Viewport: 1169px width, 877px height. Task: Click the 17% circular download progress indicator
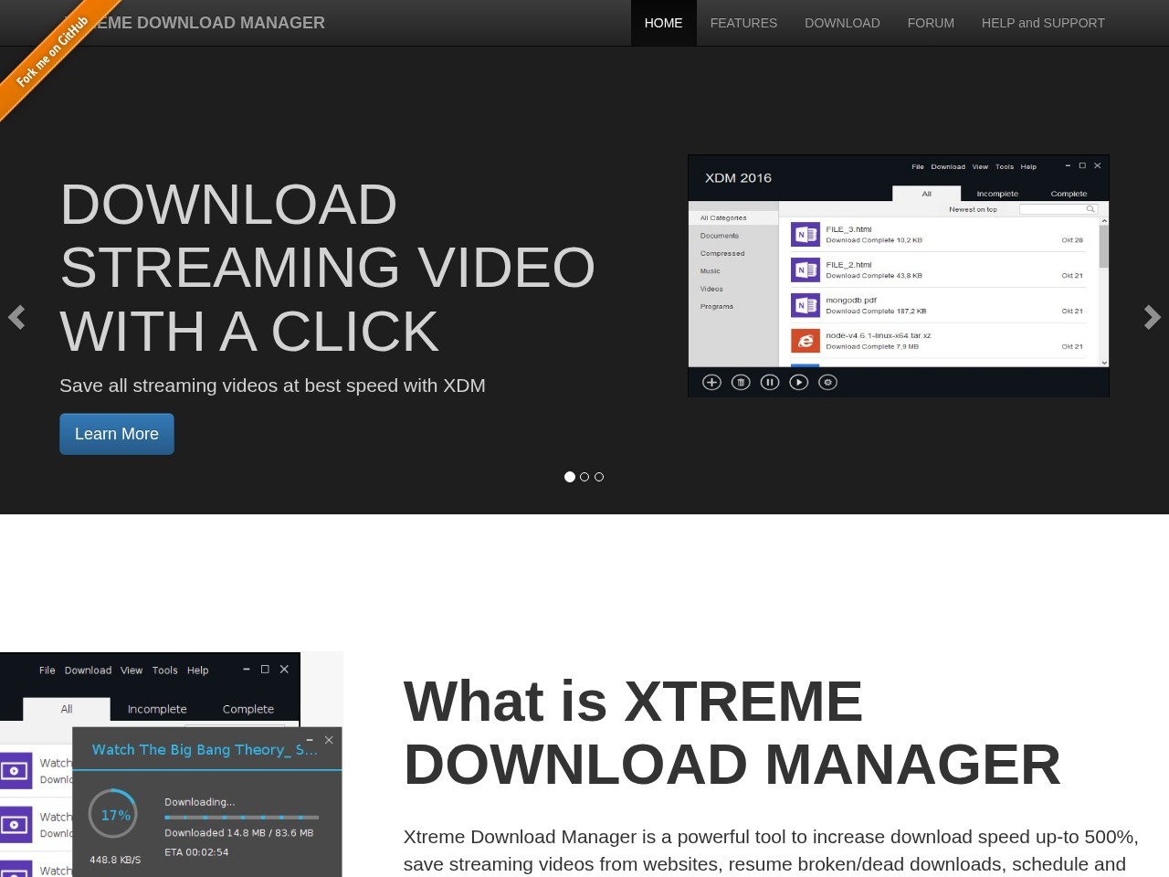pyautogui.click(x=112, y=814)
